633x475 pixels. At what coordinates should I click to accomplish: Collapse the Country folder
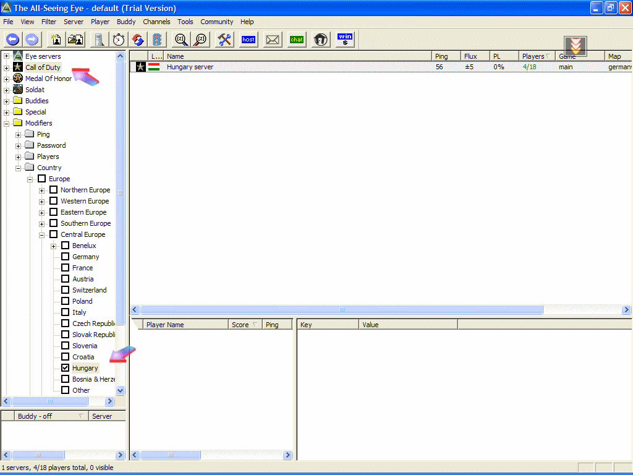(x=18, y=168)
